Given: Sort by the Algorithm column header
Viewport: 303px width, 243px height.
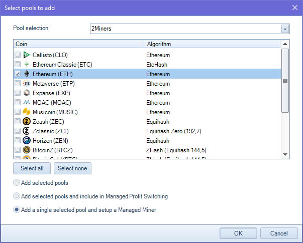Looking at the screenshot, I should point(212,44).
